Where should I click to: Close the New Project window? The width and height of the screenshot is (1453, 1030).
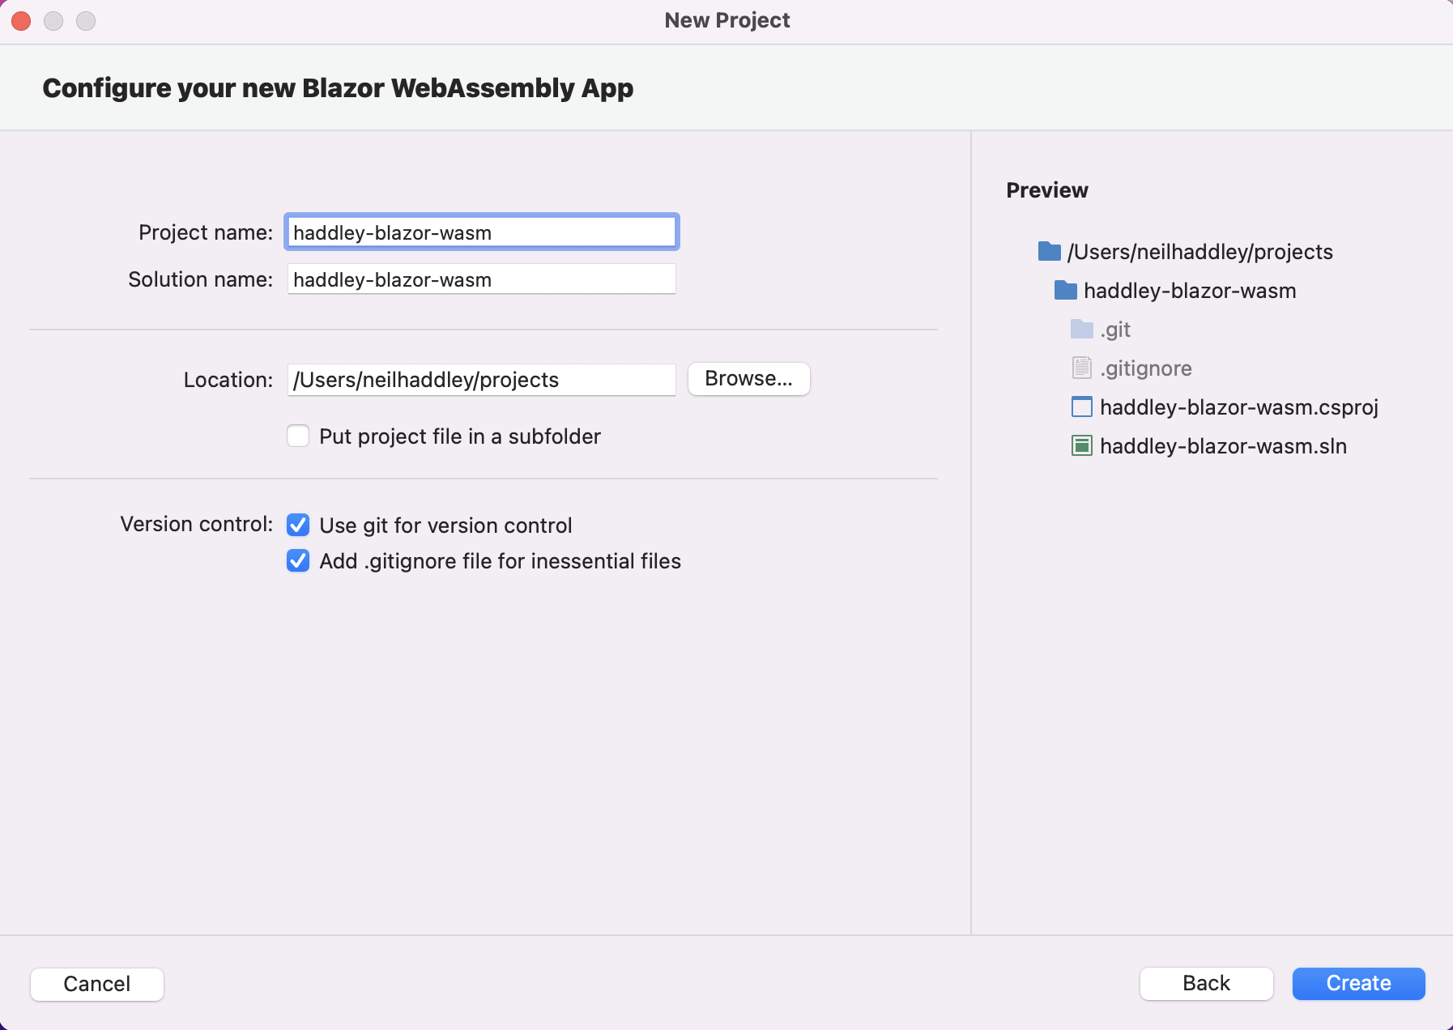[x=22, y=21]
